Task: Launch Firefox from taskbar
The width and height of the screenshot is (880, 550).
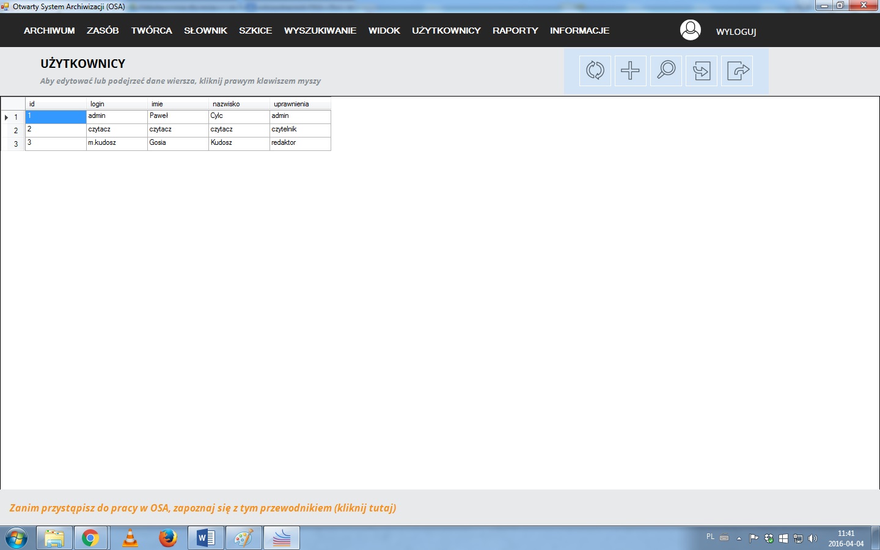Action: pyautogui.click(x=167, y=538)
